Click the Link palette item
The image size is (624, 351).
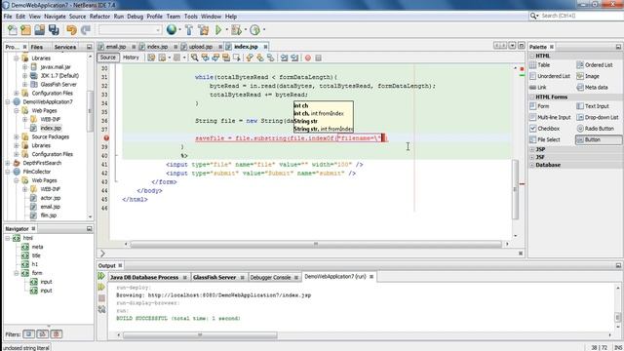pos(538,87)
